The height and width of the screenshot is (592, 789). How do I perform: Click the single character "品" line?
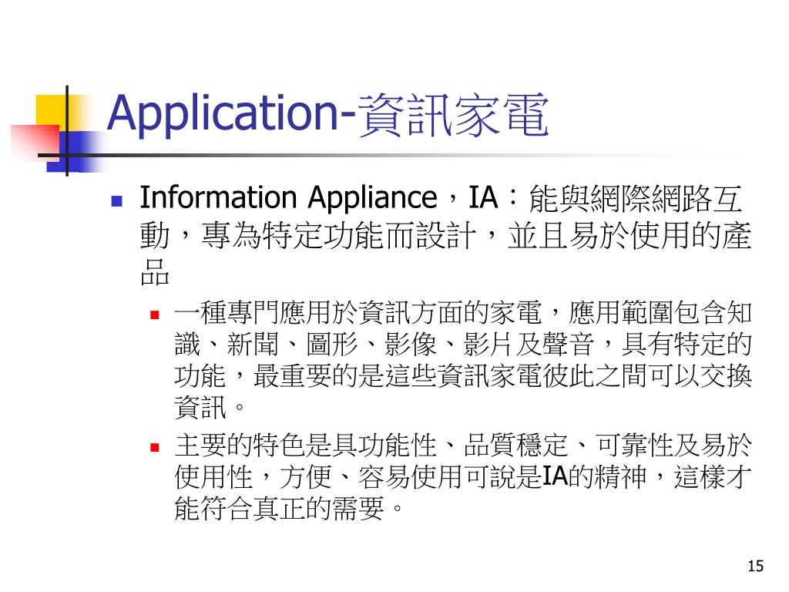click(154, 272)
